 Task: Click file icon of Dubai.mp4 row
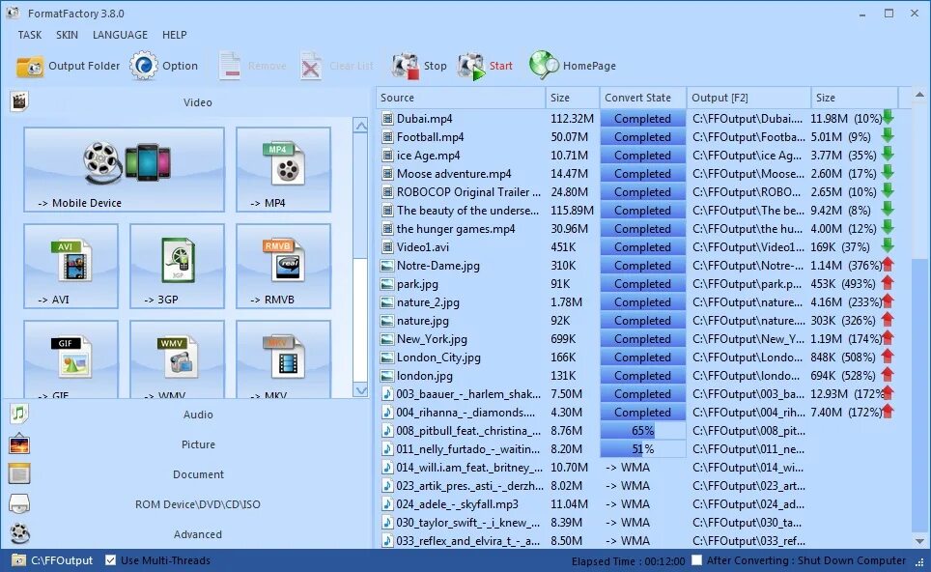(x=387, y=119)
